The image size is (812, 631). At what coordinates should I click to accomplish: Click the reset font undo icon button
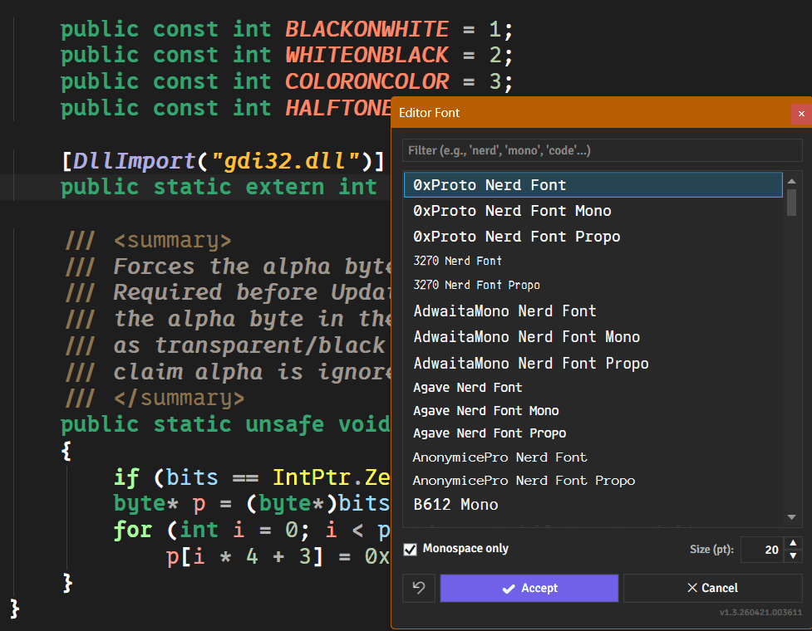tap(419, 588)
